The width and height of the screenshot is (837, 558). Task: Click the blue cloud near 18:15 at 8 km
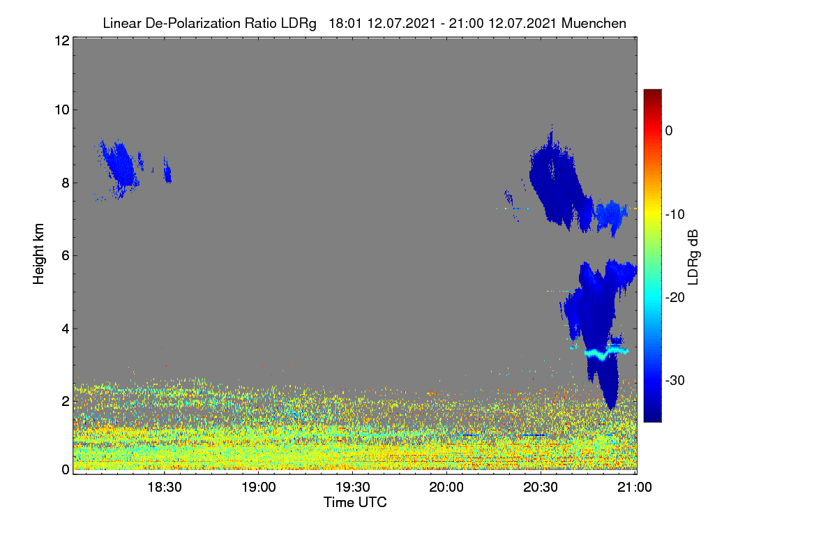tap(120, 167)
